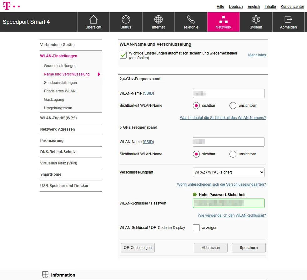Click the Speichern button

click(249, 247)
